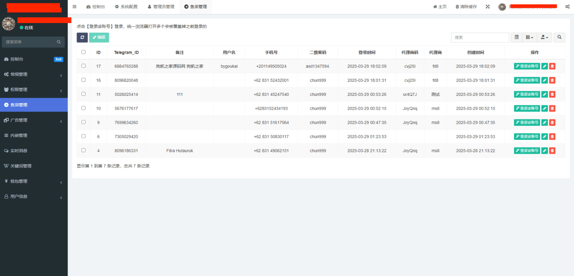Click the red delete icon for row ID 4
The image size is (574, 276).
pos(552,151)
